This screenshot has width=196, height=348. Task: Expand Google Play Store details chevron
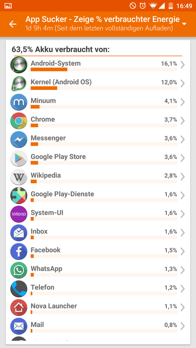coord(182,158)
